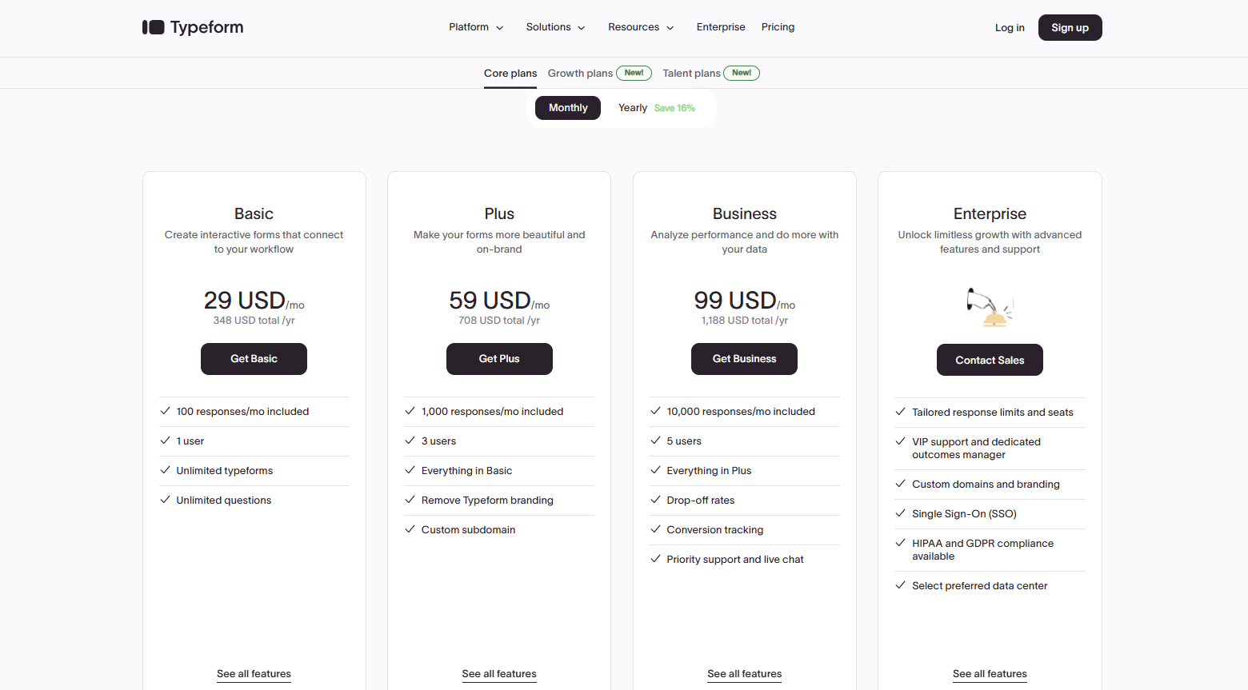This screenshot has width=1248, height=690.
Task: Open the Solutions dropdown
Action: (x=555, y=27)
